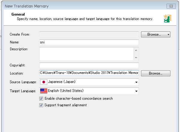Viewport: 180px width, 132px height.
Task: Click into the Description text area
Action: point(87,54)
